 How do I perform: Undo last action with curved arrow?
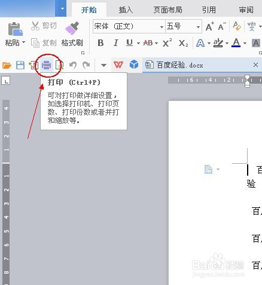coord(73,65)
